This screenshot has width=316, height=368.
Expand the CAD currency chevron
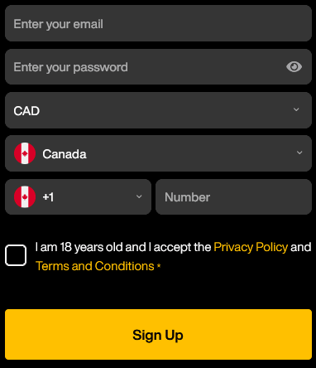[x=296, y=109]
